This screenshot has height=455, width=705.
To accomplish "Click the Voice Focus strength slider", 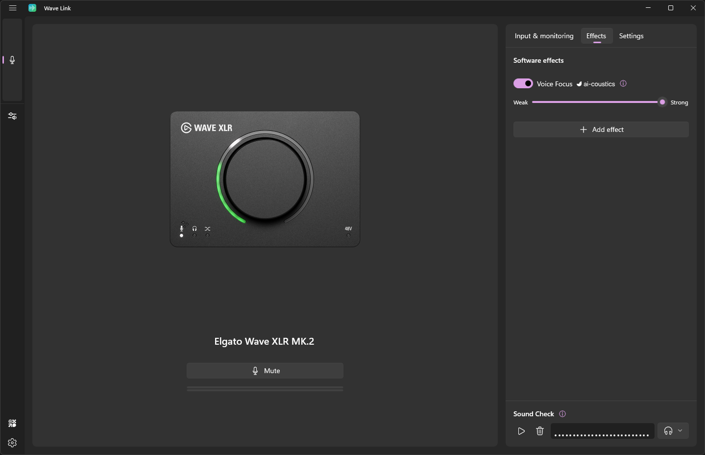I will coord(597,102).
